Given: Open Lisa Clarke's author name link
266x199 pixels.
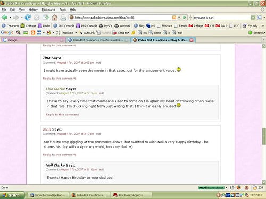Looking at the screenshot, I should 55,89.
